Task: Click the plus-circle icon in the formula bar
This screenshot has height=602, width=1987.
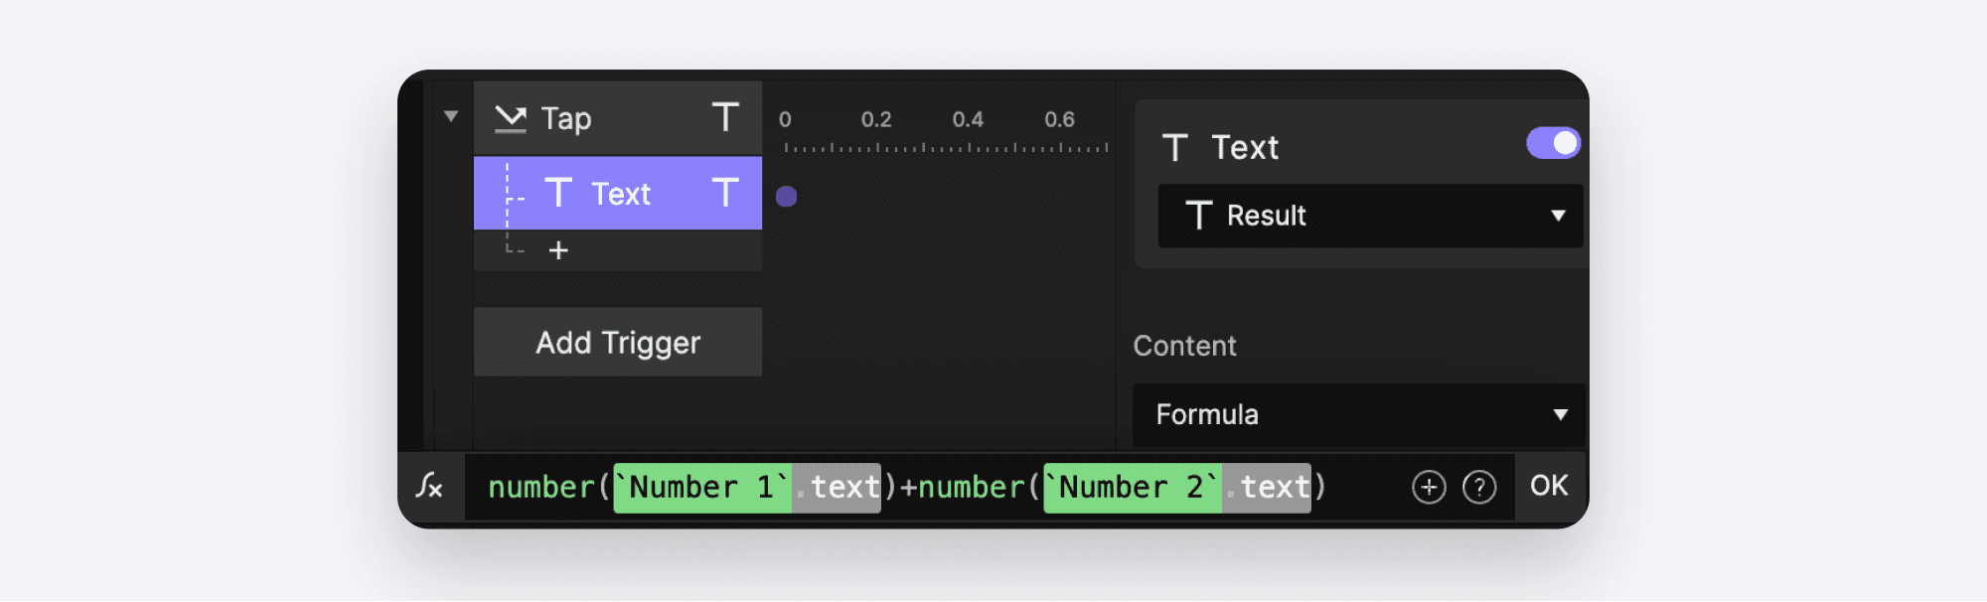Action: [1429, 486]
